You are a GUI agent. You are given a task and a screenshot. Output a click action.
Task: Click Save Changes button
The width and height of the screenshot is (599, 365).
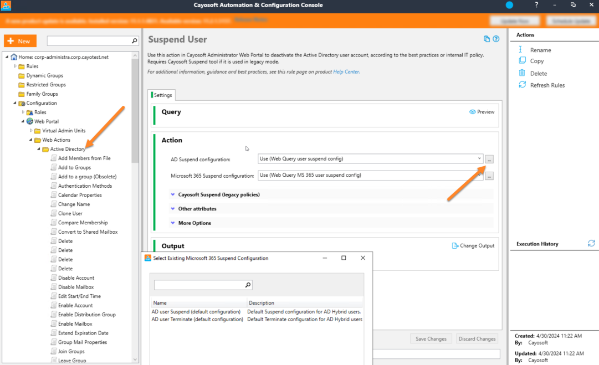[x=431, y=338]
